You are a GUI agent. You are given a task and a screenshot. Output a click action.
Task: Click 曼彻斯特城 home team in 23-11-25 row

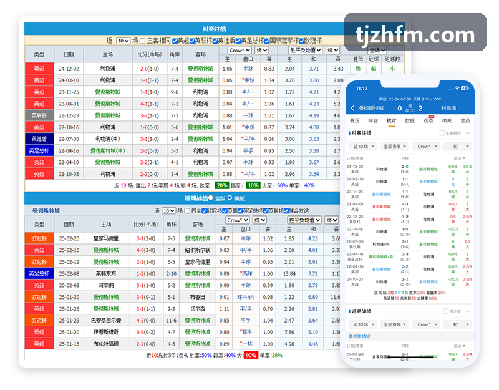(x=107, y=92)
